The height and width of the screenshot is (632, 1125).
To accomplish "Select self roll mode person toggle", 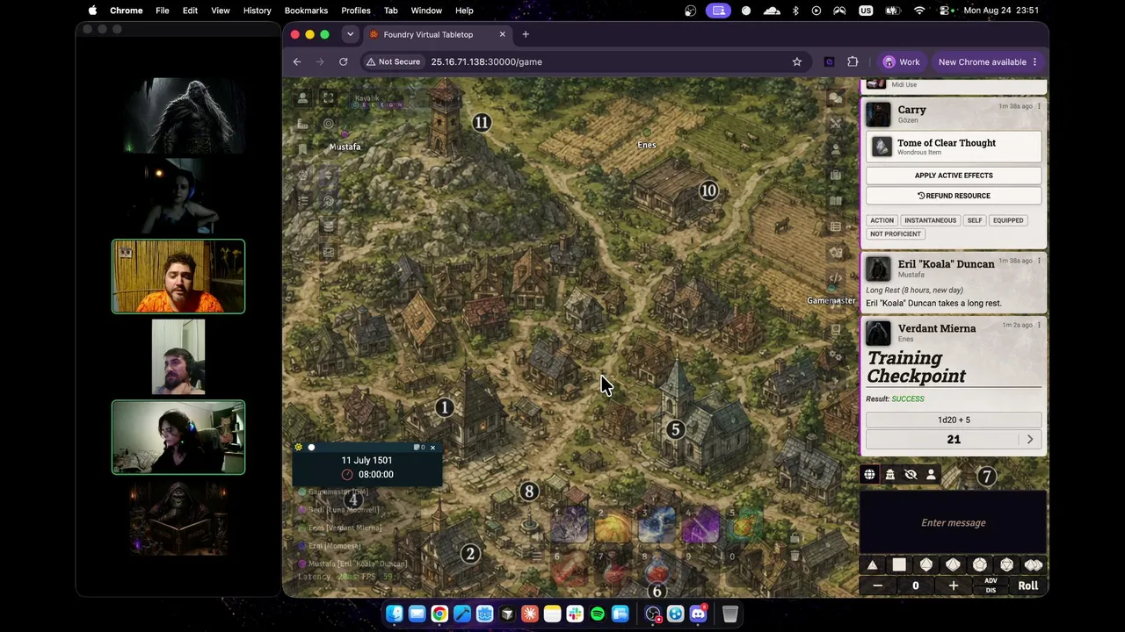I will coord(931,475).
